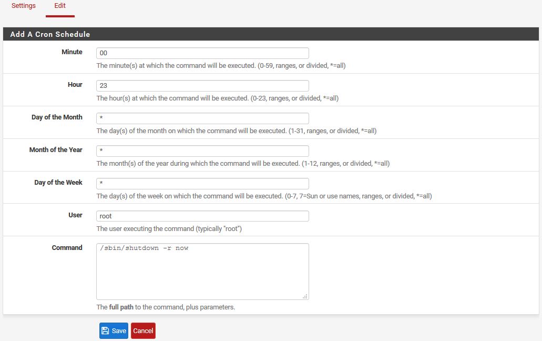Cancel the cron schedule form
Image resolution: width=542 pixels, height=341 pixels.
click(x=143, y=330)
